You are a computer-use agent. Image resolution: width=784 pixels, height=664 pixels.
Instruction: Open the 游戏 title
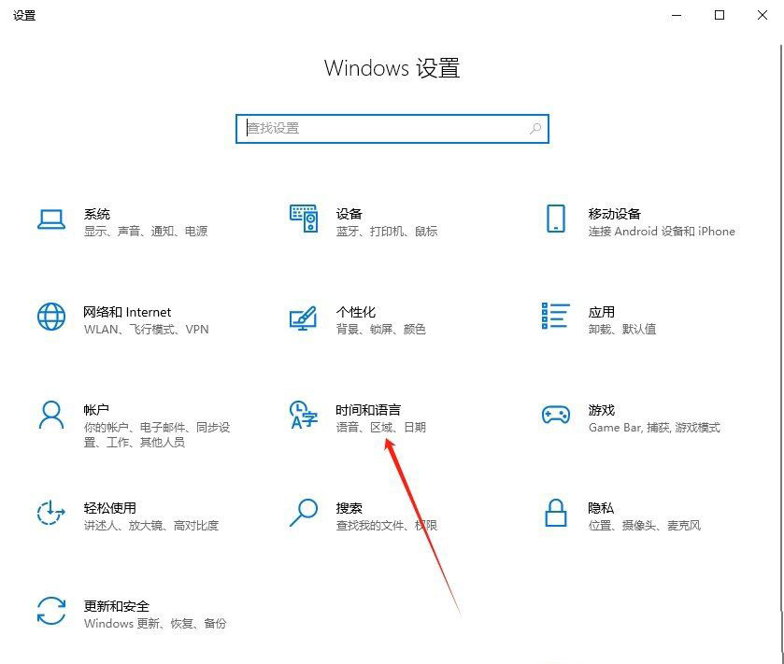click(x=601, y=410)
